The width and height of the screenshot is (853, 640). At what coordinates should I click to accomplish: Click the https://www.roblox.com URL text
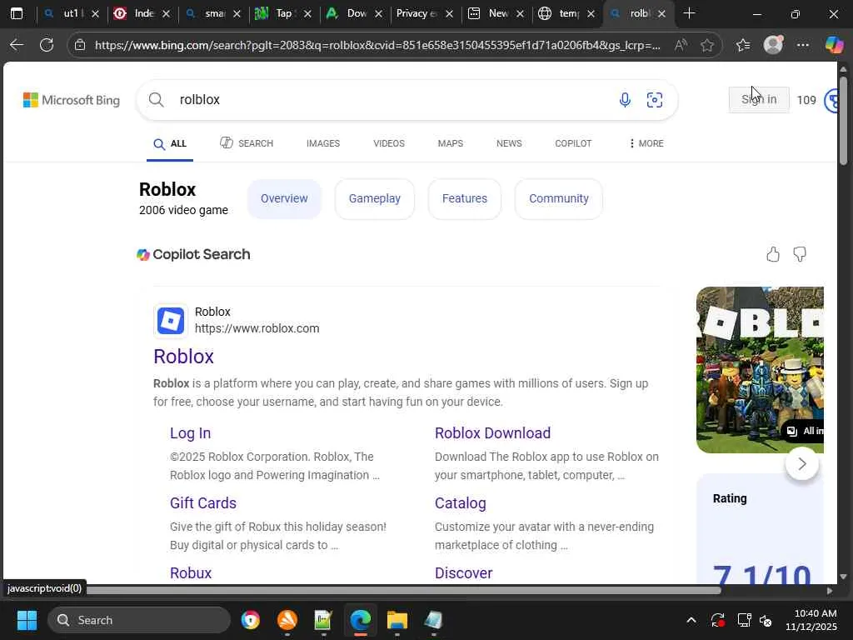click(257, 328)
